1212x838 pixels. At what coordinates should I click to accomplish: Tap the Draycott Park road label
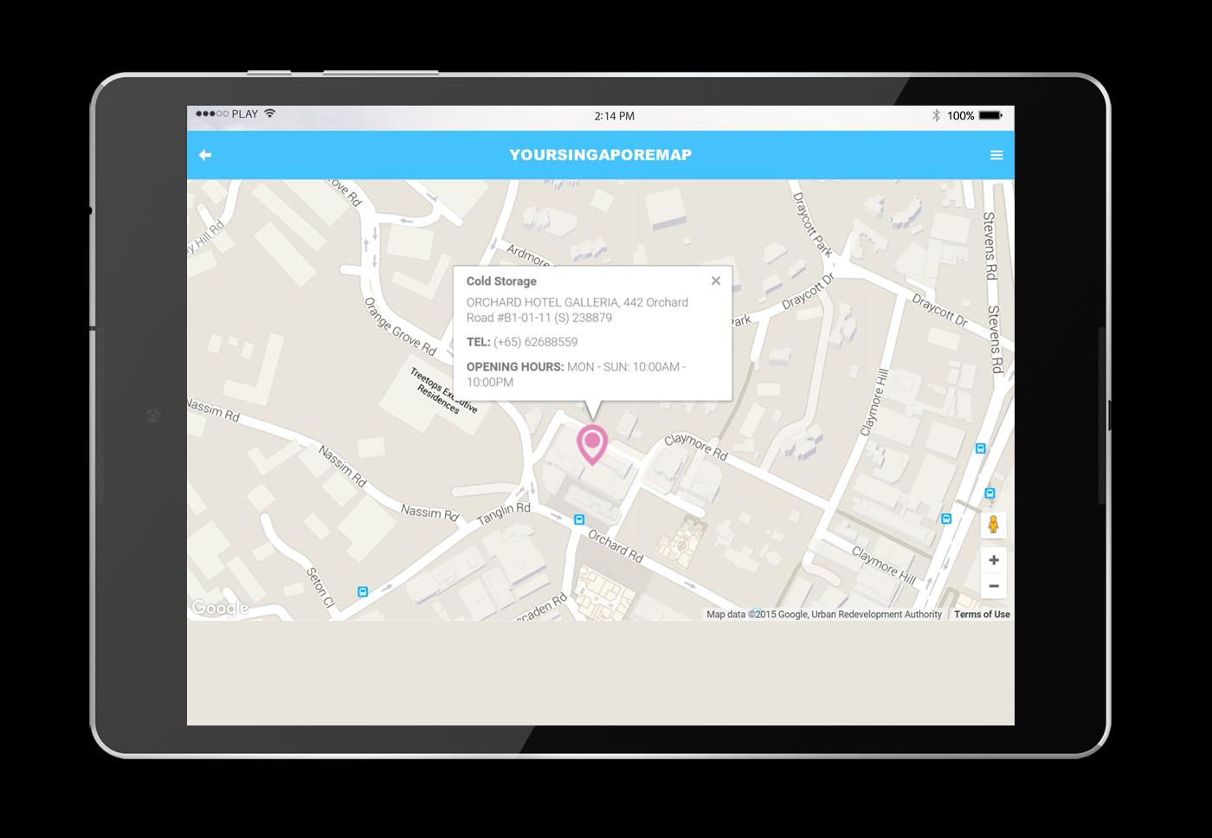(813, 225)
